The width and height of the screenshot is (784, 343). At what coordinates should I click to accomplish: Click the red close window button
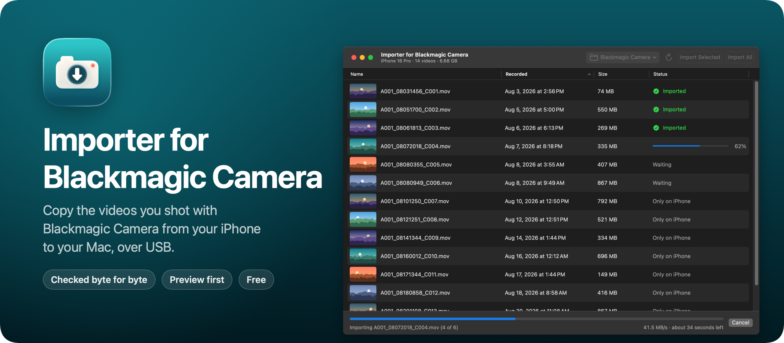(x=354, y=57)
